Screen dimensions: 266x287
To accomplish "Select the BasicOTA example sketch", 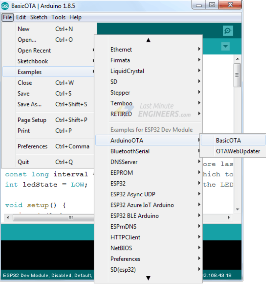I will click(x=228, y=141).
